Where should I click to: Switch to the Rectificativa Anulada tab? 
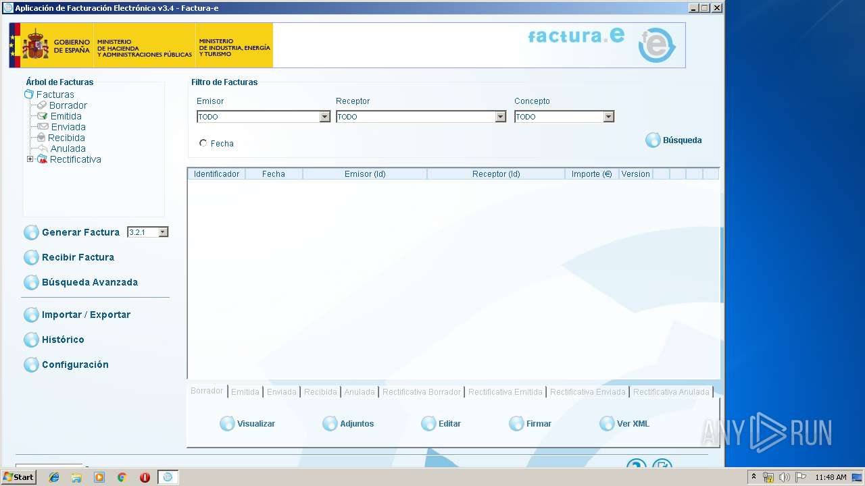point(671,391)
